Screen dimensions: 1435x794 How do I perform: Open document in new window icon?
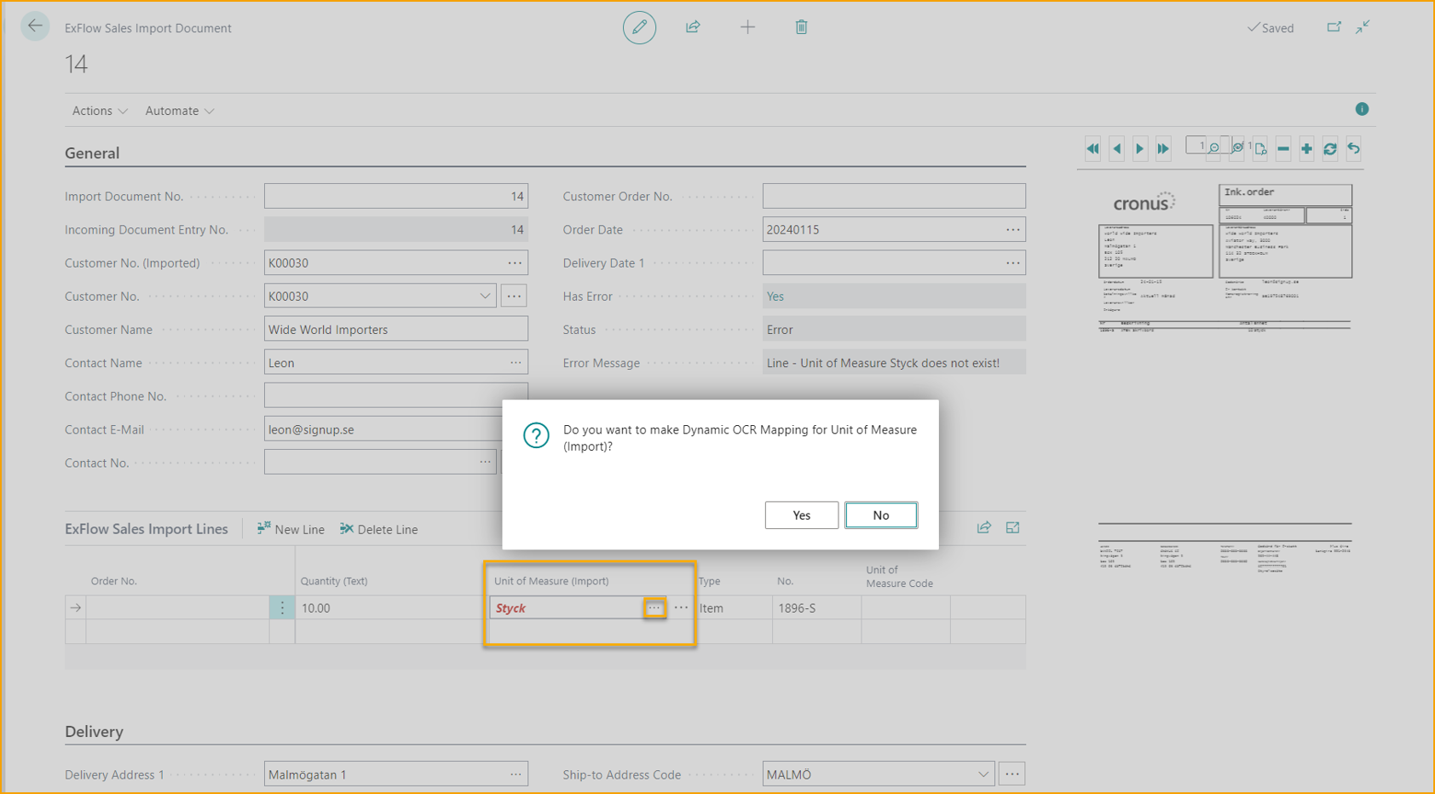point(1334,27)
